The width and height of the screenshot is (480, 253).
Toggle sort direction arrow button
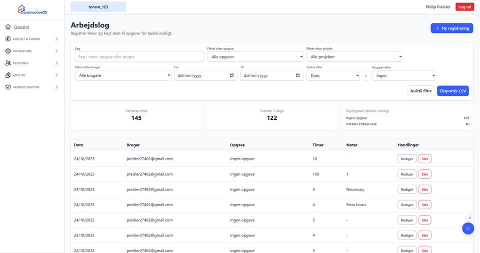pyautogui.click(x=366, y=75)
